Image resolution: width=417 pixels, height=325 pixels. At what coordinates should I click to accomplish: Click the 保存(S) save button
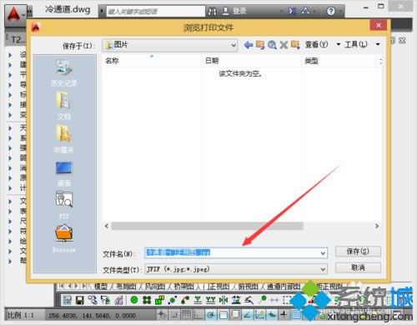coord(358,252)
